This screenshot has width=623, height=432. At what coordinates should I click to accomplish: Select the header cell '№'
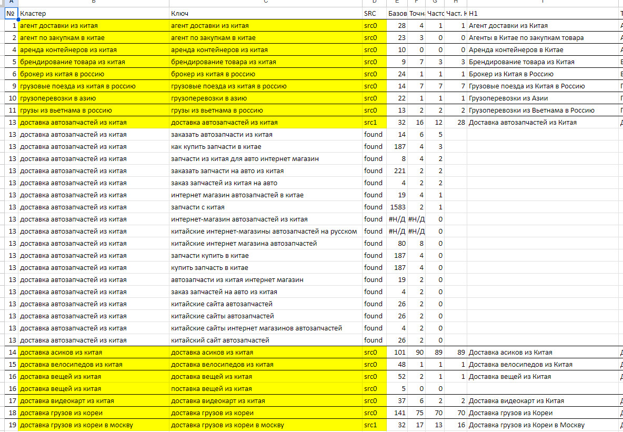tap(11, 14)
